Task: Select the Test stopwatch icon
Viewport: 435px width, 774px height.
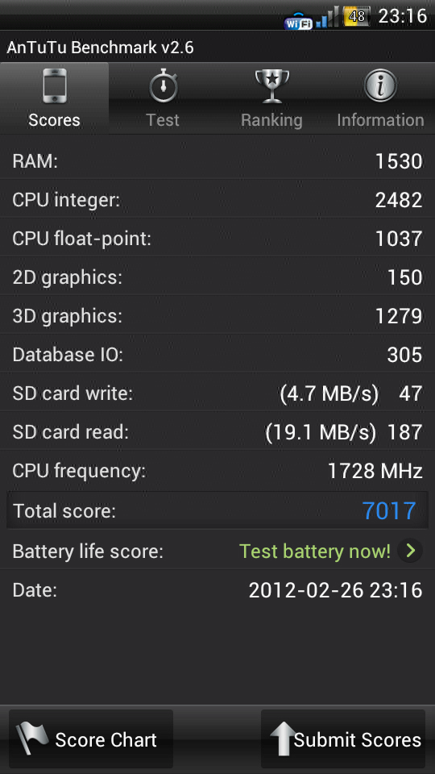Action: 164,86
